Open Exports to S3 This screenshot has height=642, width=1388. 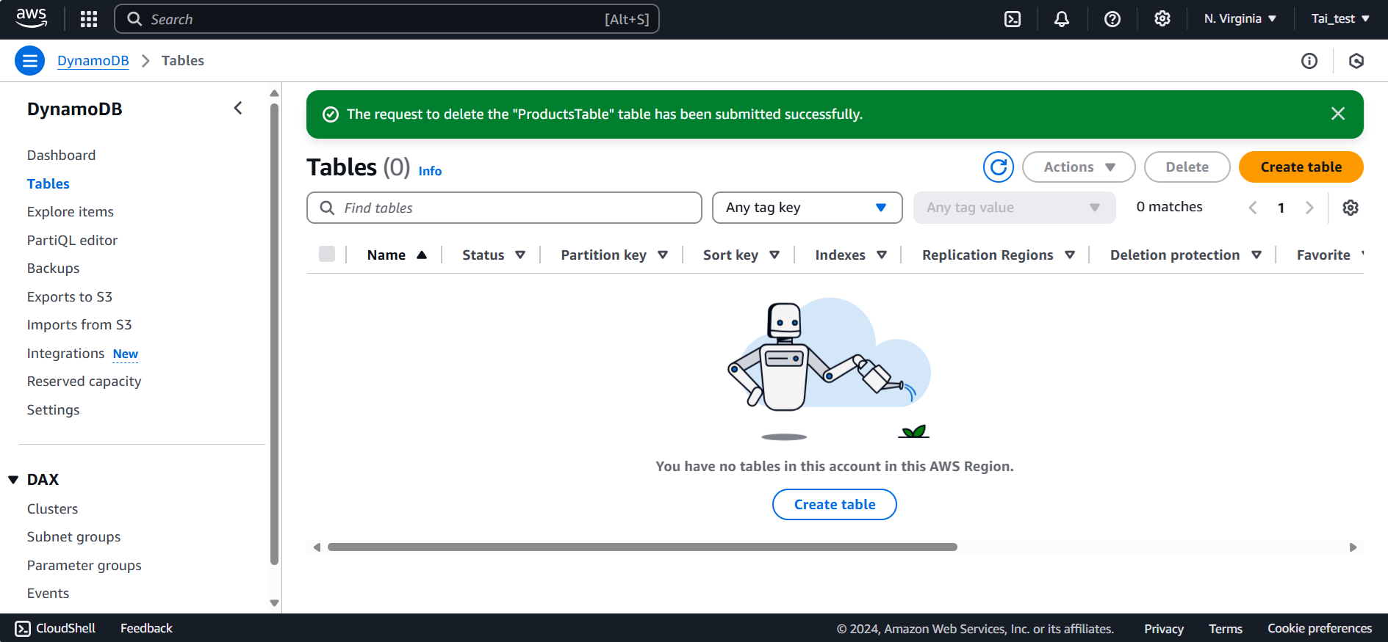coord(70,297)
